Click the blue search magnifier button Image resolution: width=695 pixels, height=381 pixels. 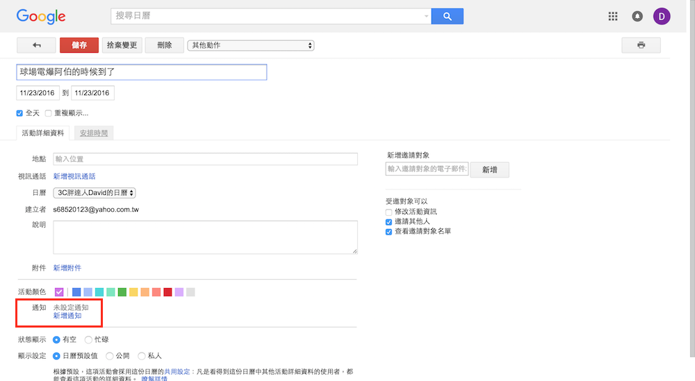[447, 17]
